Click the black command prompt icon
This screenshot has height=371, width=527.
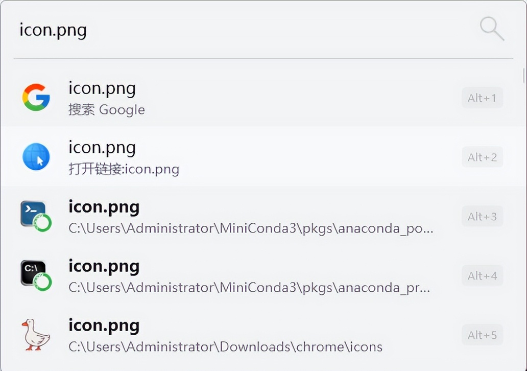tap(36, 275)
